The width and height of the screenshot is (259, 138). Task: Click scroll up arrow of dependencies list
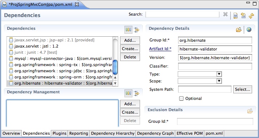115,77
